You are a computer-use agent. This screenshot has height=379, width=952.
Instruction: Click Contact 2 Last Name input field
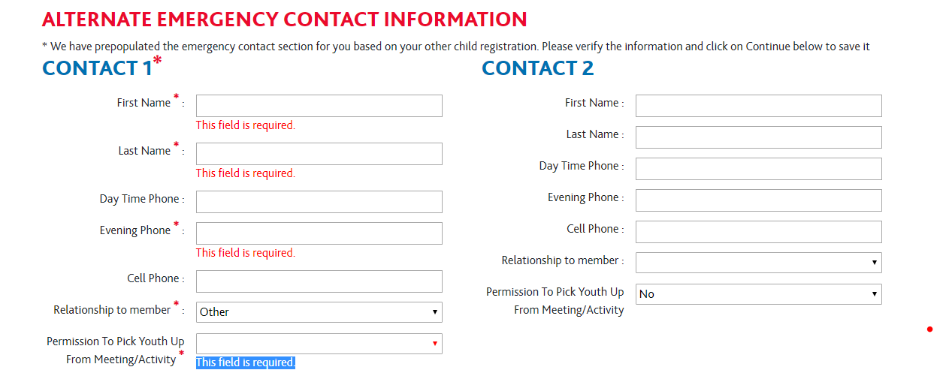pos(758,137)
